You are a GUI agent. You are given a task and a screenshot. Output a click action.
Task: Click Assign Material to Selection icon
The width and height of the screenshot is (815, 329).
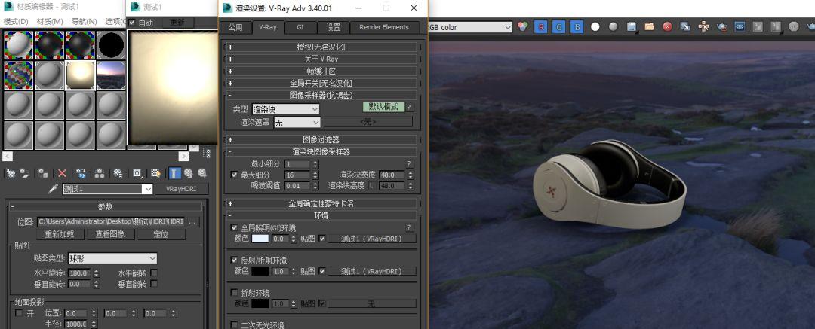point(44,173)
